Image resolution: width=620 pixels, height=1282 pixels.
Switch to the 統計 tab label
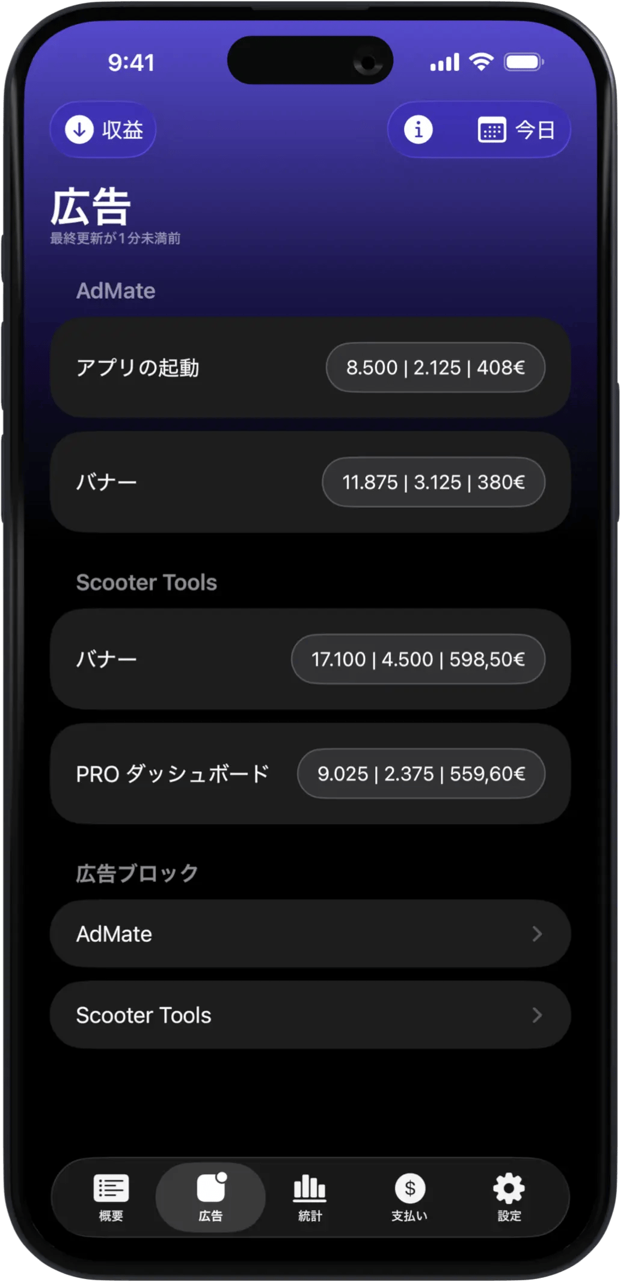[310, 1216]
